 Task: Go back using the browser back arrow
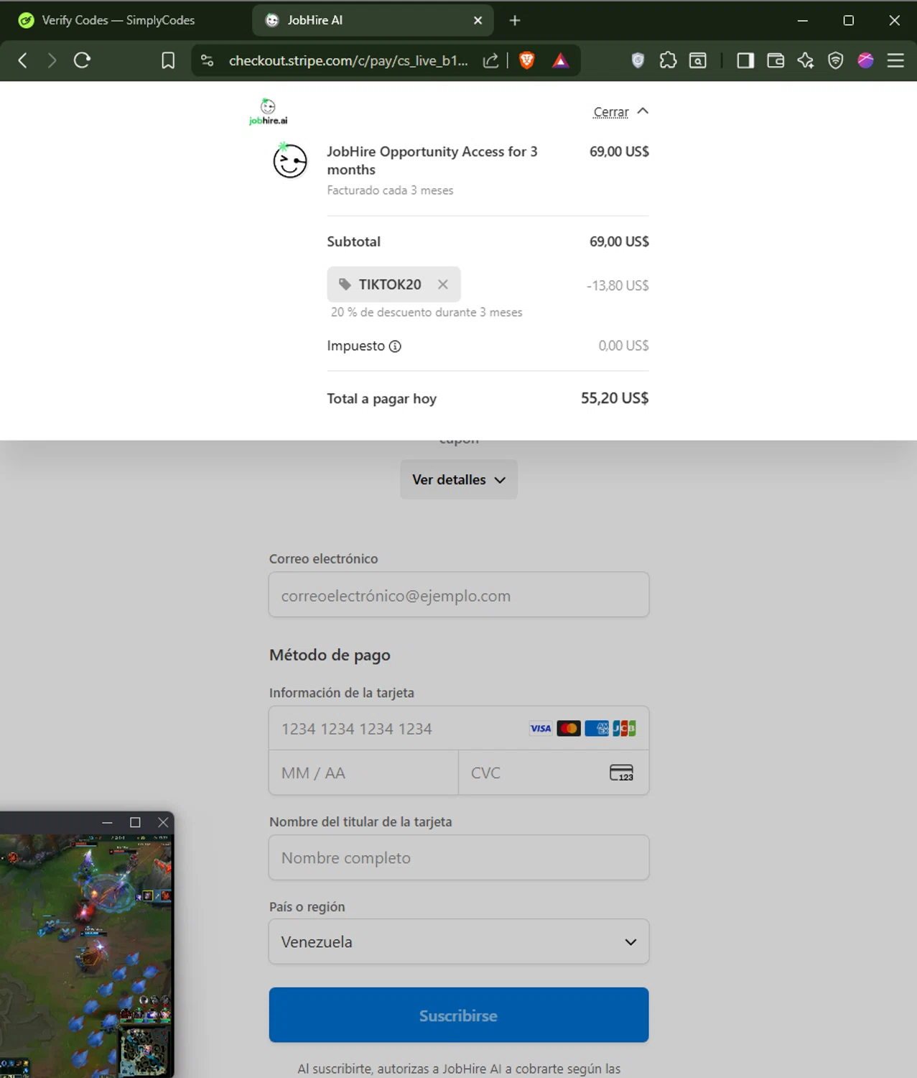point(22,60)
